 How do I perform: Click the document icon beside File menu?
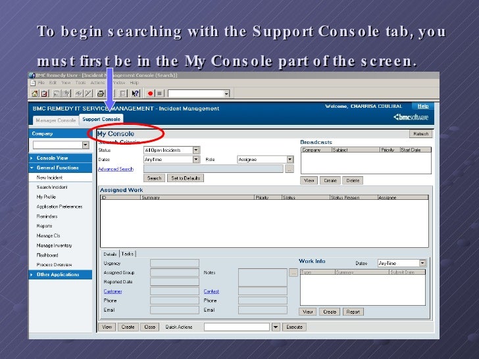pos(33,83)
